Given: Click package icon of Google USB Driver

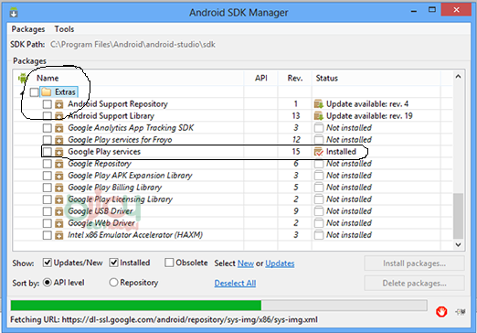Looking at the screenshot, I should coord(59,211).
